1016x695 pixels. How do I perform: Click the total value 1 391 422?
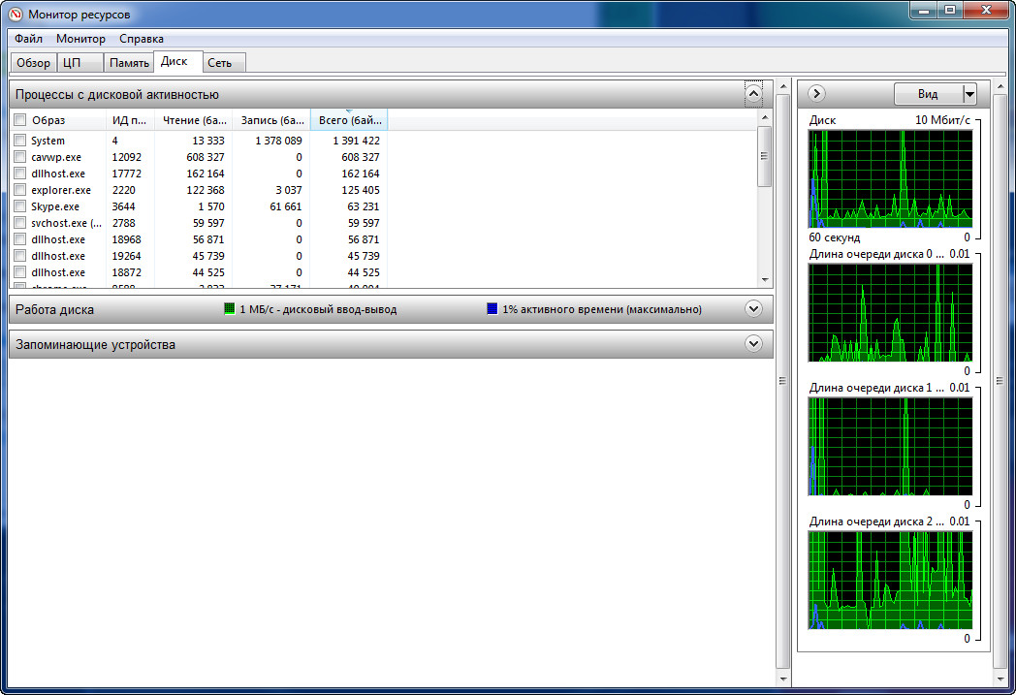tap(357, 141)
